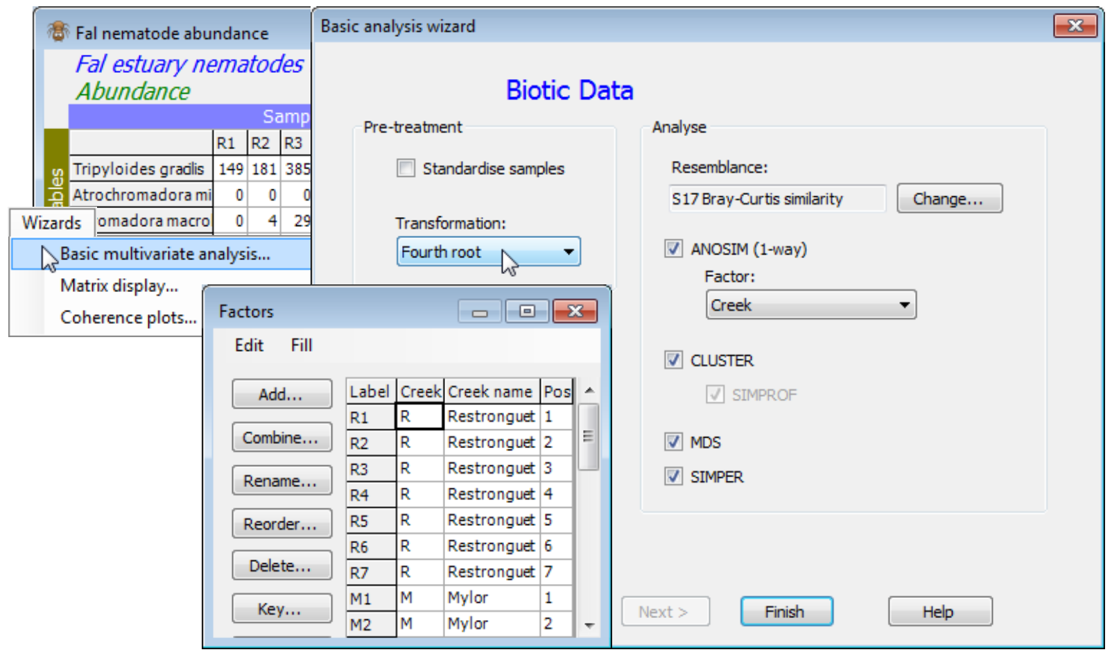This screenshot has height=652, width=1112.
Task: Select the M1 label row in Factors
Action: coord(371,598)
